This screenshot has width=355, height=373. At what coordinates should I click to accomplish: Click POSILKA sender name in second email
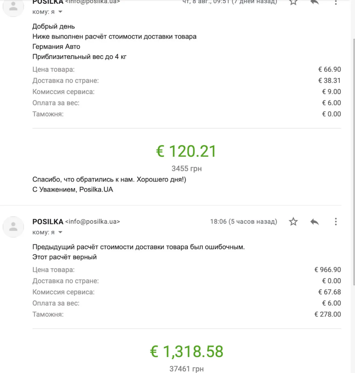click(48, 222)
